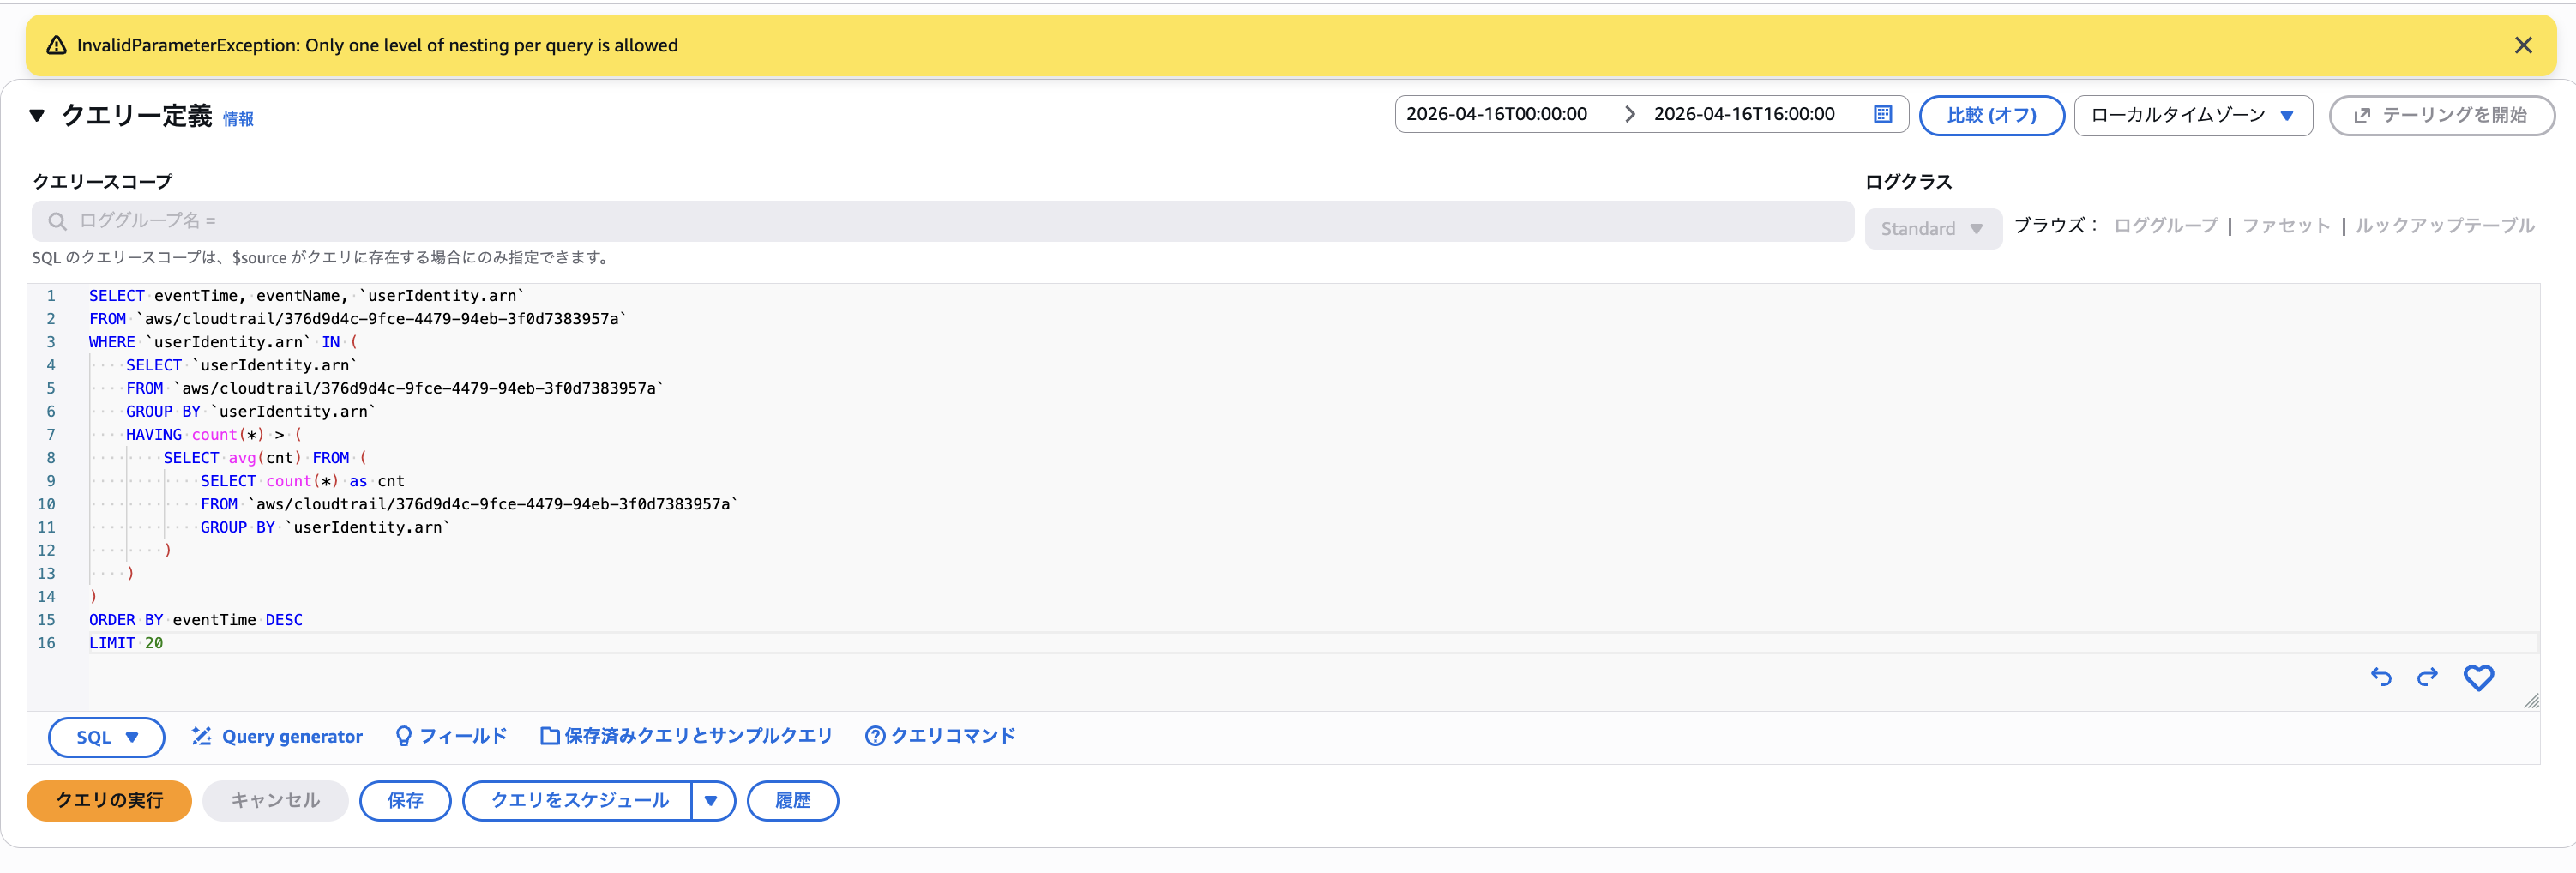This screenshot has width=2576, height=873.
Task: Open クエリコマンド help
Action: click(x=940, y=736)
